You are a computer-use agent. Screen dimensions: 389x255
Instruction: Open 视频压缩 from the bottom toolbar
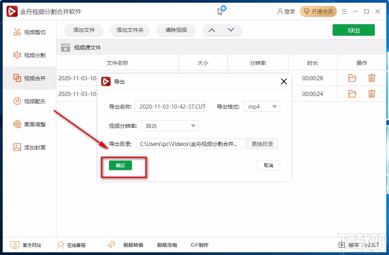[x=167, y=245]
